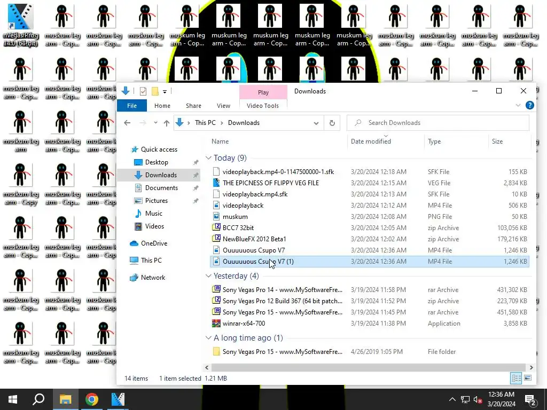
Task: Switch to the Share ribbon tab
Action: (x=193, y=106)
